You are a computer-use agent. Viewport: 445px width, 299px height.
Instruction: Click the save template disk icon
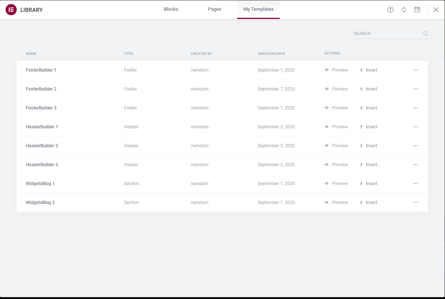tap(417, 10)
